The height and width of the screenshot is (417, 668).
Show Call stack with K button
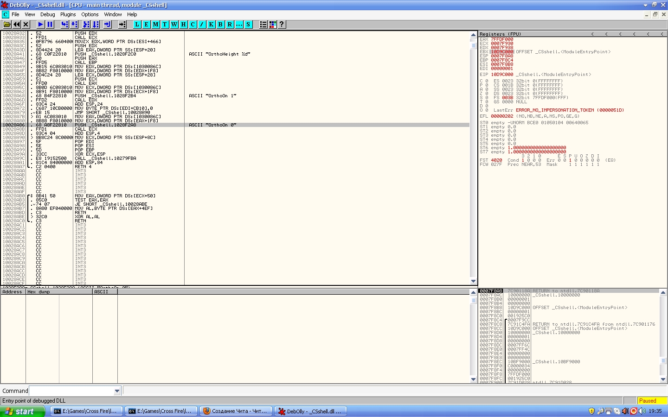click(212, 25)
